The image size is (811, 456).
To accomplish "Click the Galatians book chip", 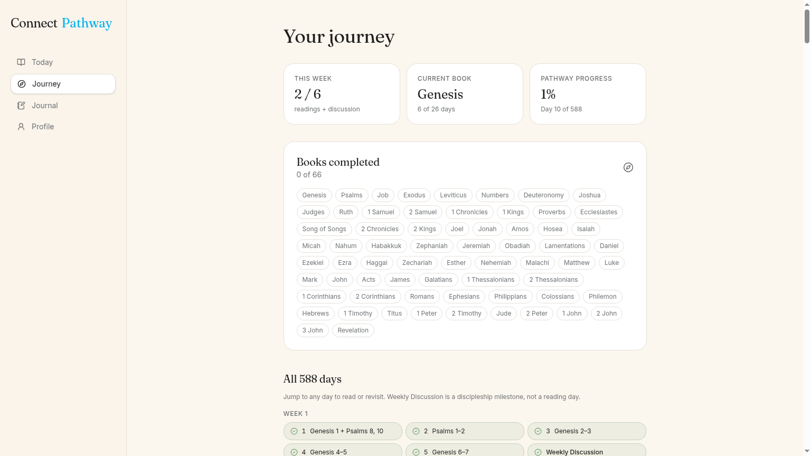I will (x=438, y=280).
